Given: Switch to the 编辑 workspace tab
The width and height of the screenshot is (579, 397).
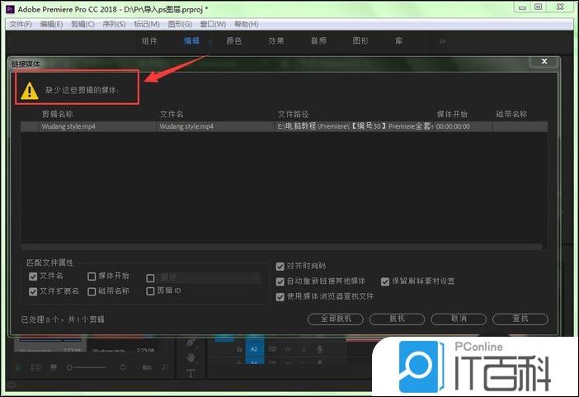Looking at the screenshot, I should tap(192, 41).
